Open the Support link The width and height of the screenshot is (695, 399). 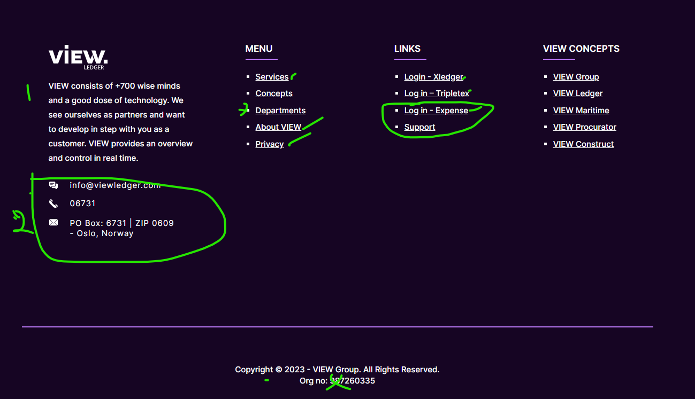pos(419,127)
